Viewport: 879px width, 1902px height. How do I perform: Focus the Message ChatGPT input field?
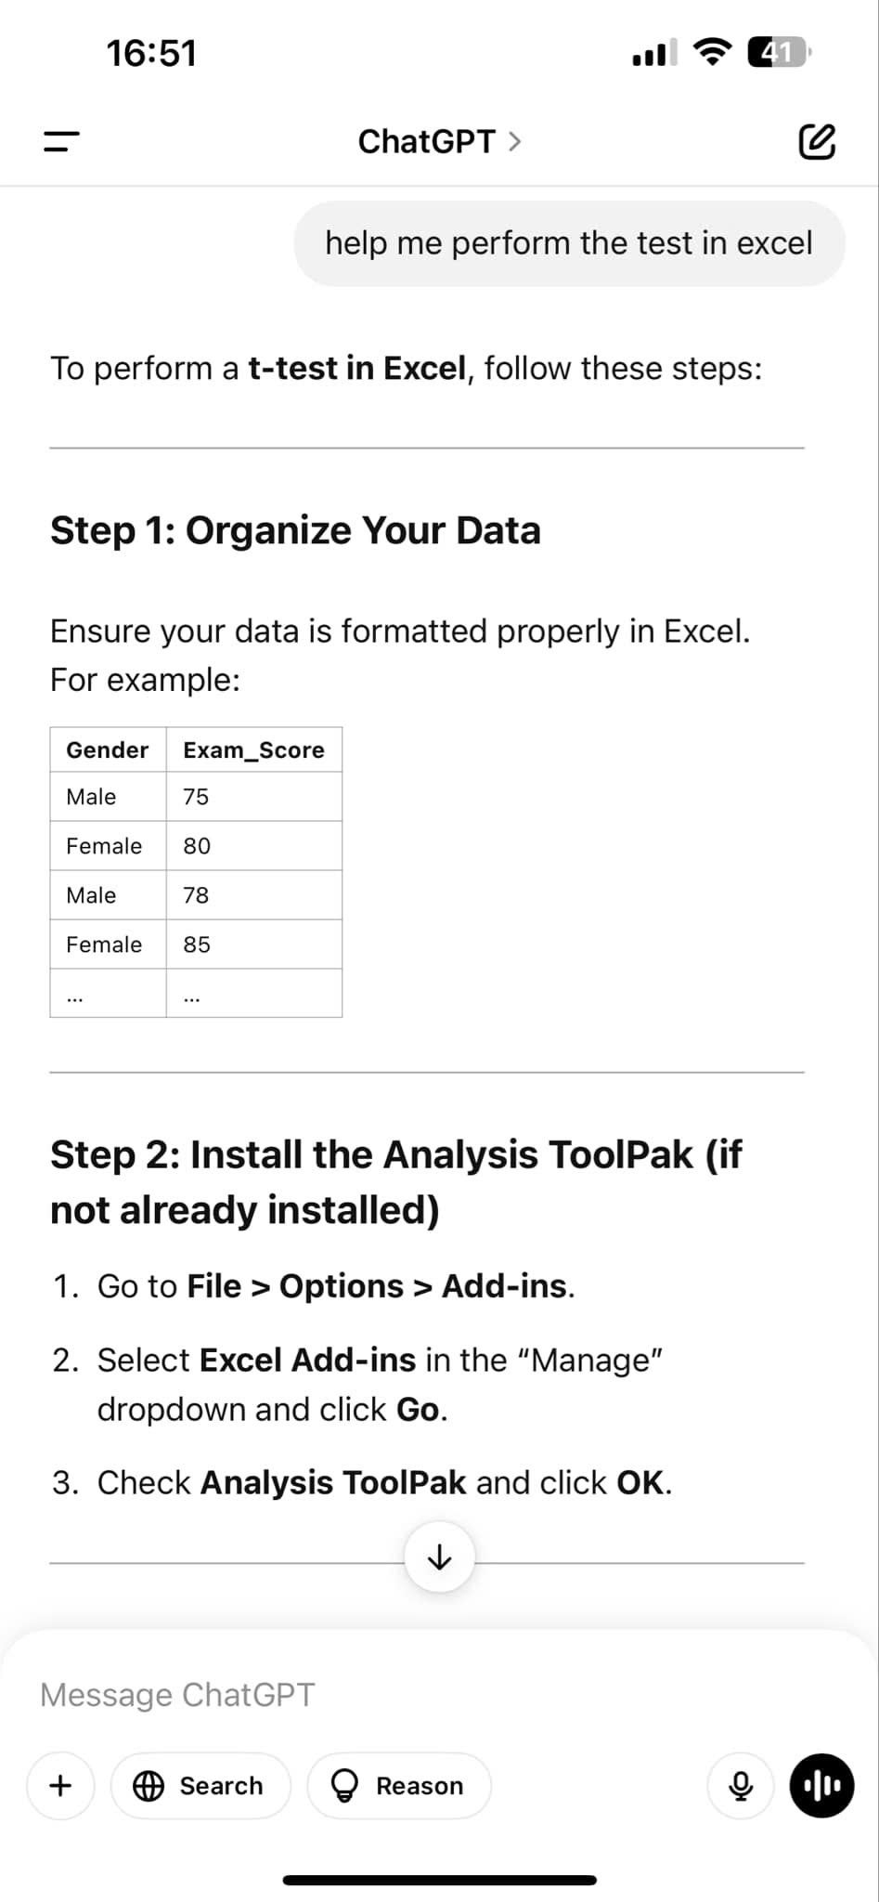point(371,1695)
